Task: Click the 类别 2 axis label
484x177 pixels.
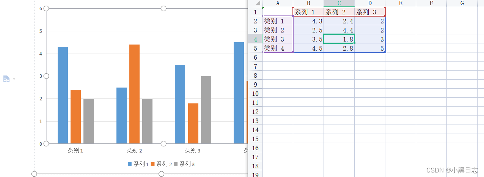Action: coord(134,151)
